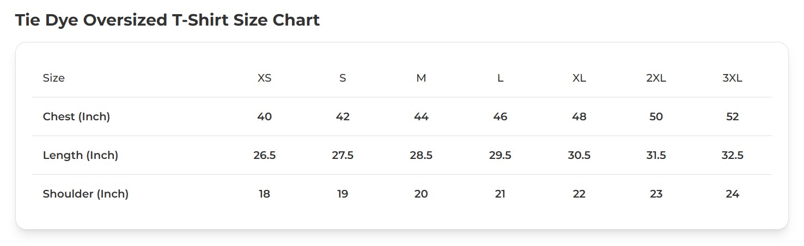Click the Length (Inch) row label

tap(81, 155)
